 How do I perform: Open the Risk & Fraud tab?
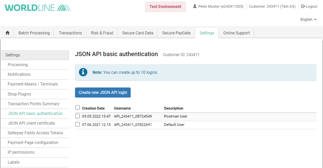click(x=102, y=33)
